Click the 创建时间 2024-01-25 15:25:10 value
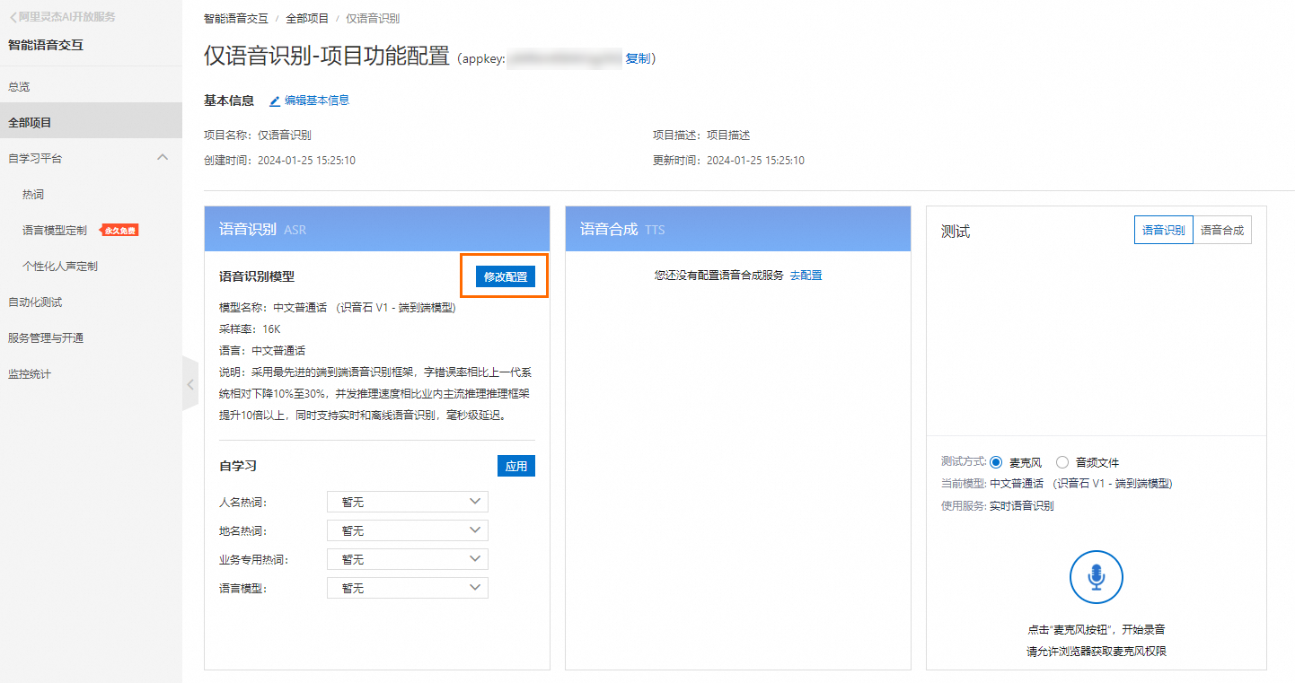The height and width of the screenshot is (683, 1295). [306, 161]
